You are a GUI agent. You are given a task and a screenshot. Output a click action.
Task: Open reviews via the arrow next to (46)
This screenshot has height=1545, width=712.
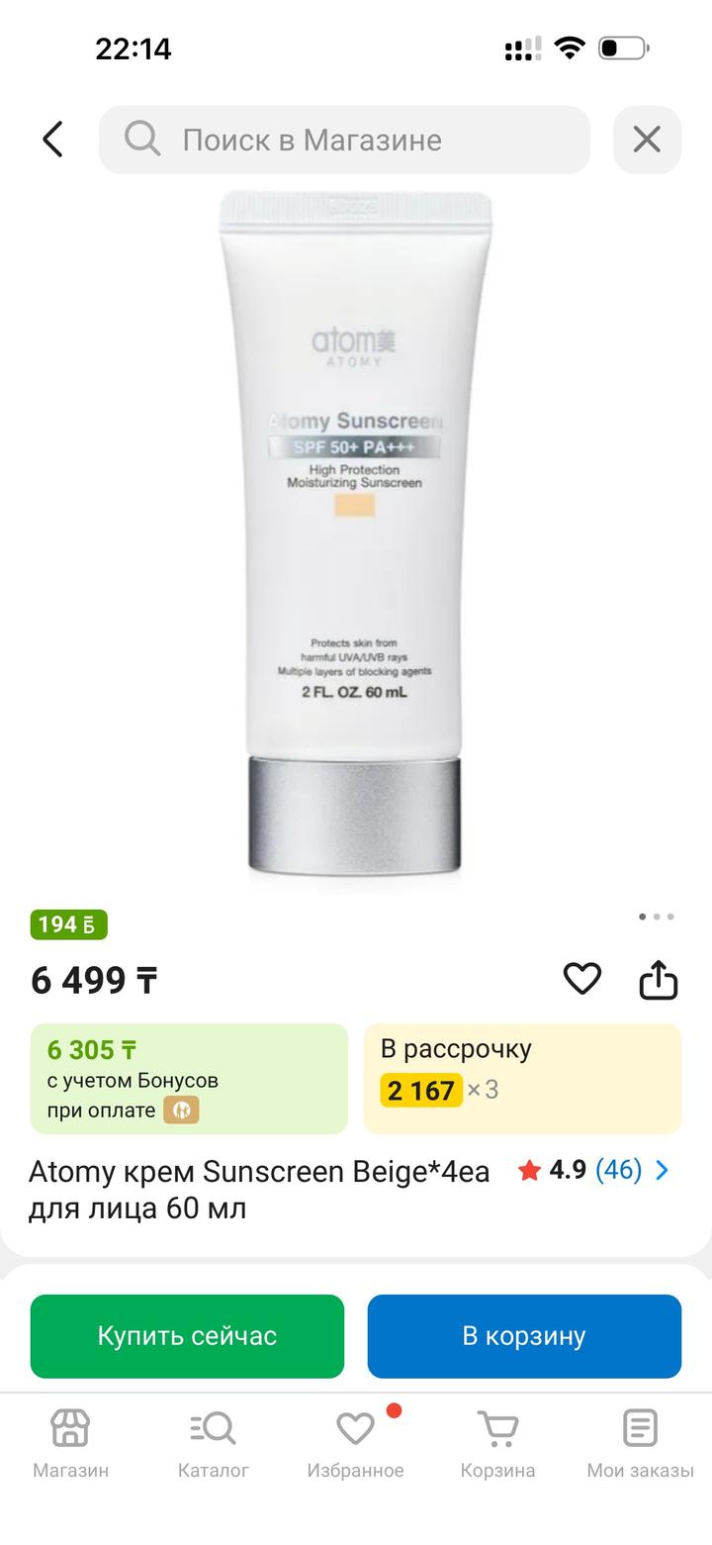pyautogui.click(x=663, y=1170)
